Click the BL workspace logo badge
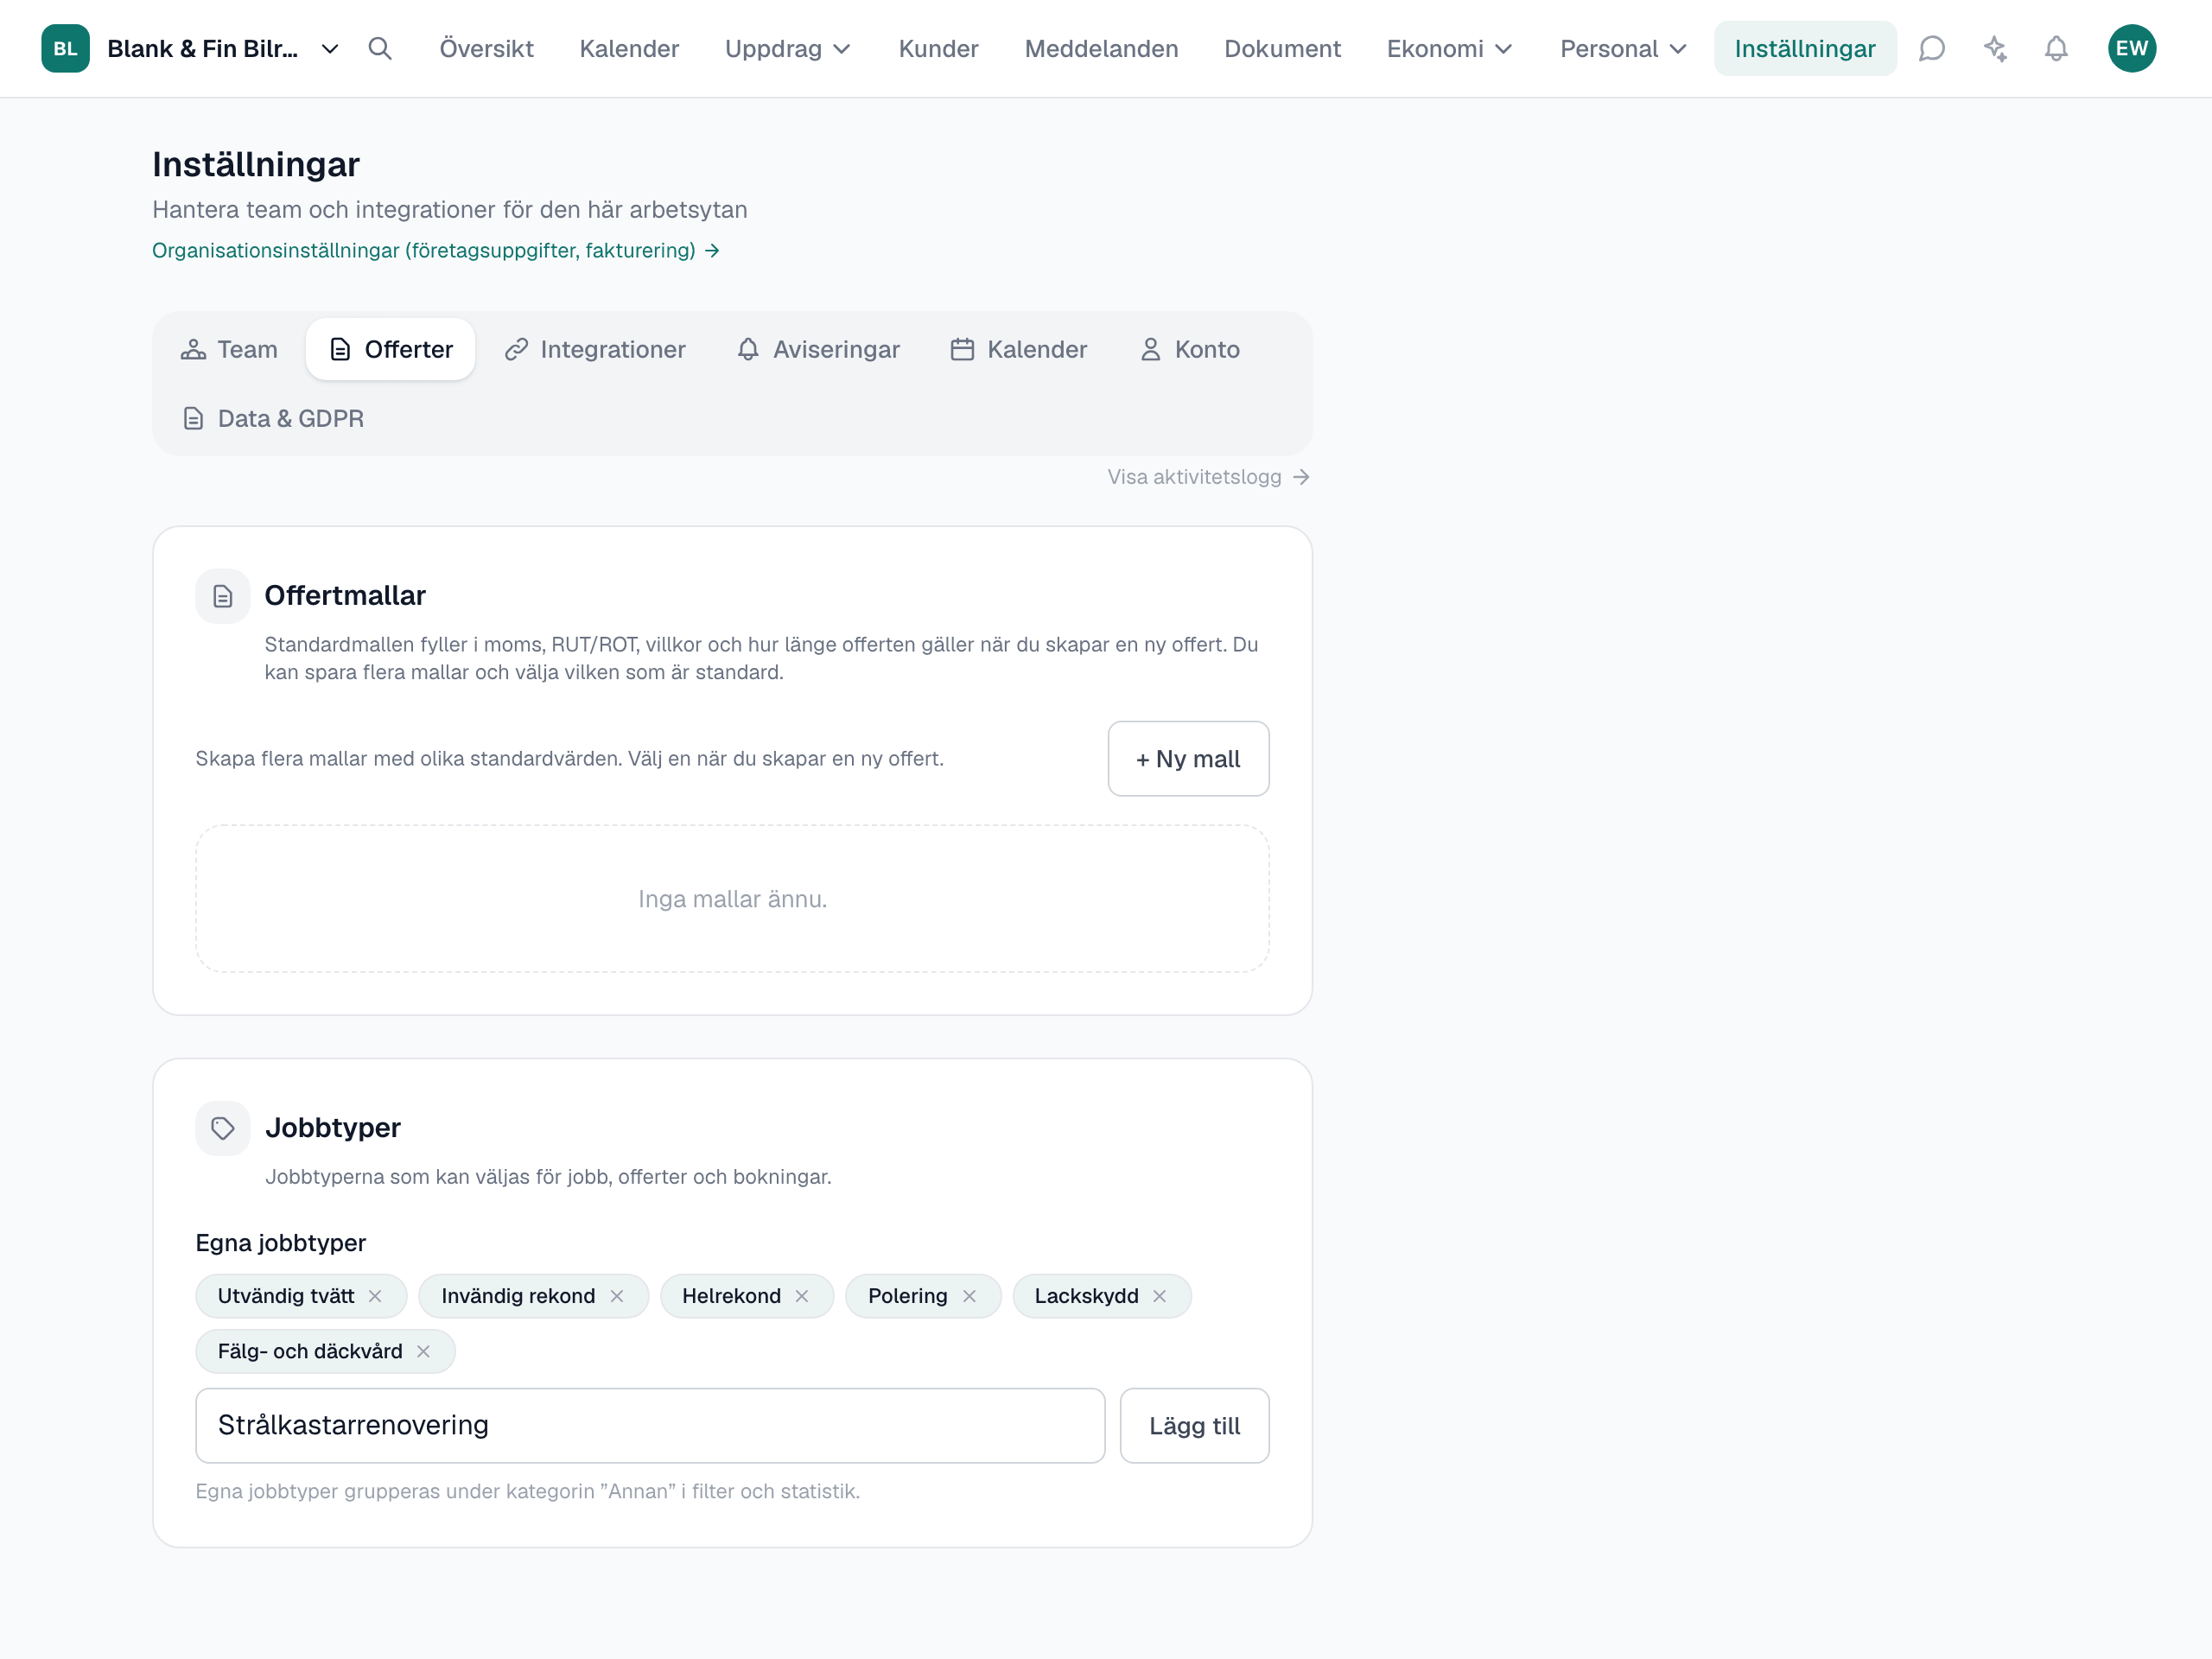Viewport: 2212px width, 1659px height. tap(65, 48)
